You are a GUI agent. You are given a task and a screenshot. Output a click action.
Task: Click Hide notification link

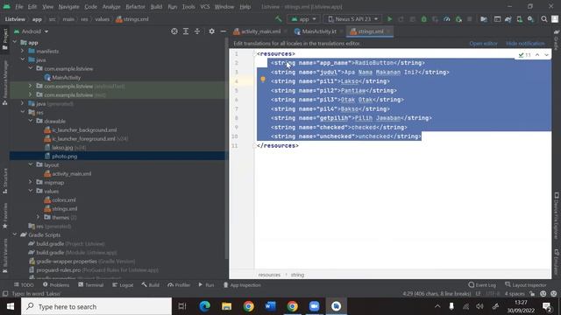click(x=525, y=43)
